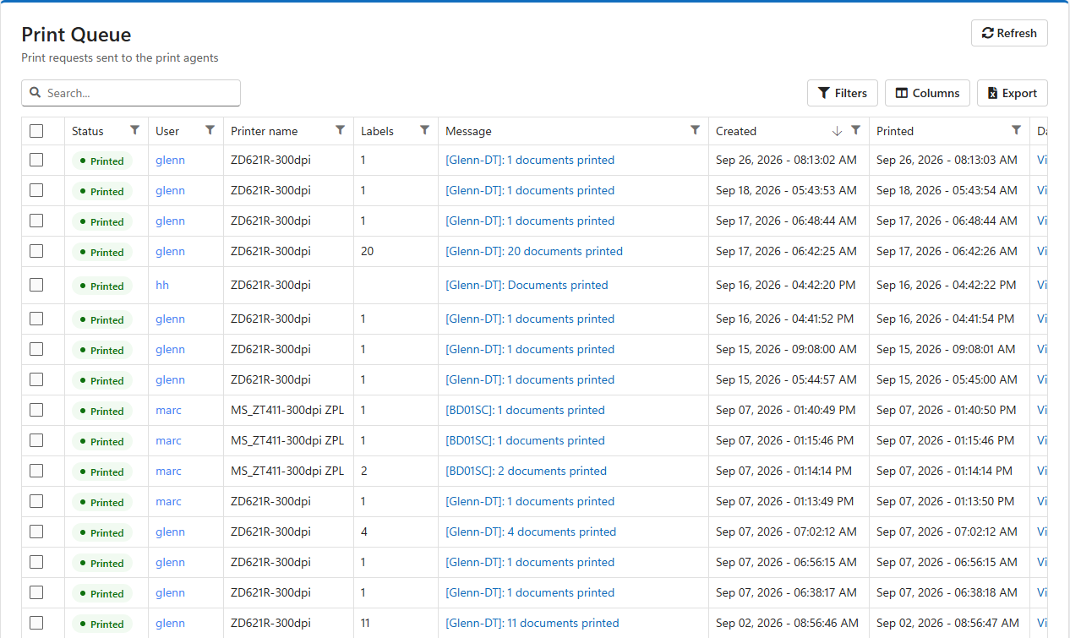Screen dimensions: 1070x638
Task: Open user marc on the 01:40:49 PM row
Action: [x=168, y=410]
